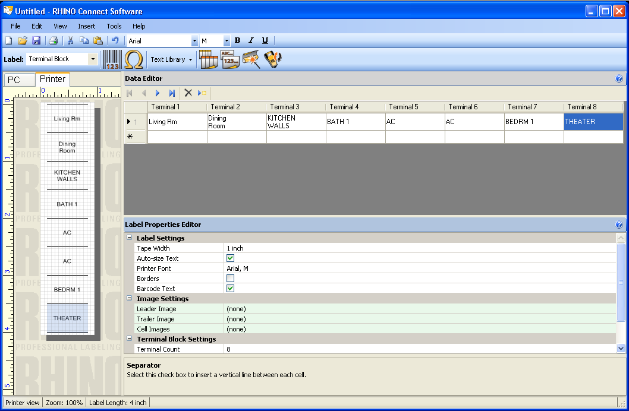The height and width of the screenshot is (411, 629).
Task: Jump to the last record in Data Editor
Action: tap(172, 93)
